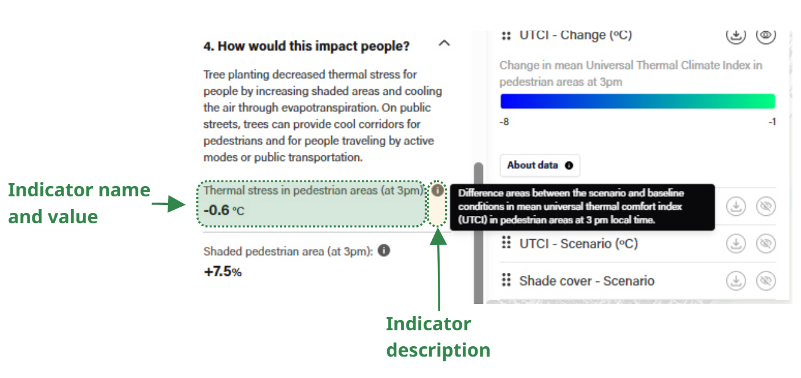Click the Shade cover - Scenario layer name
The image size is (801, 378).
click(586, 281)
